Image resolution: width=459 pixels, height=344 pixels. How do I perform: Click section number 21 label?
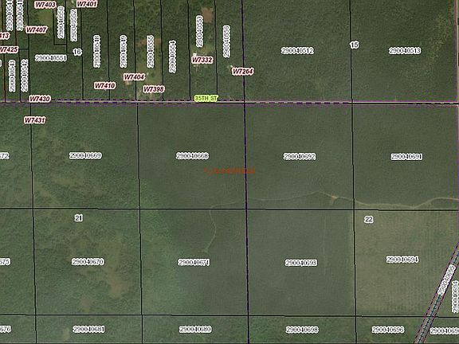(x=79, y=218)
